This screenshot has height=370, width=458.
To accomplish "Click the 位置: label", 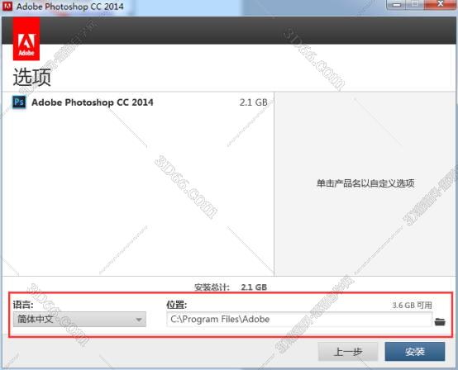I will (x=176, y=305).
